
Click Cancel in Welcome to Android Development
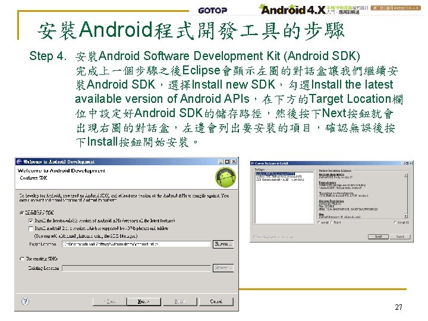coord(216,301)
